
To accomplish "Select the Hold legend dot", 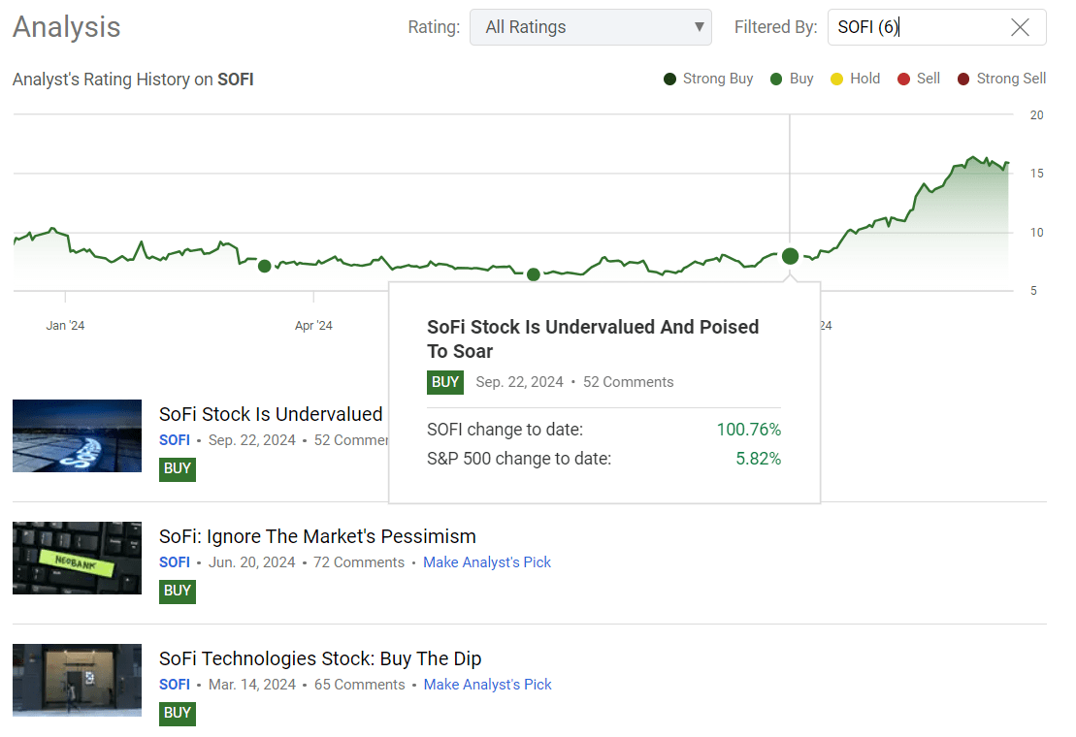I will pos(834,79).
